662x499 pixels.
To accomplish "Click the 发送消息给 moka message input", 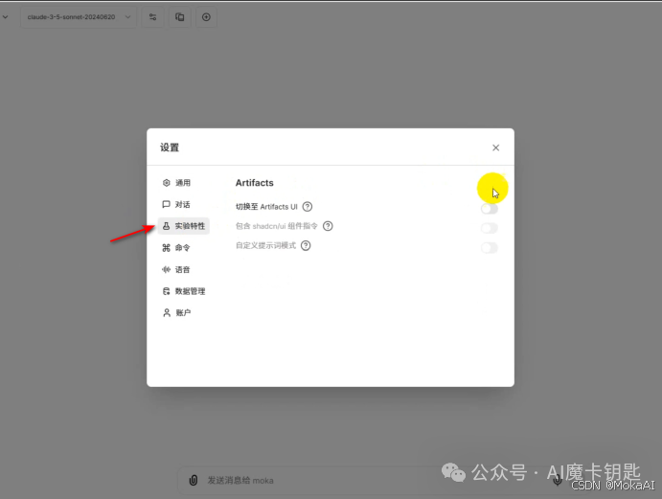I will (x=372, y=481).
